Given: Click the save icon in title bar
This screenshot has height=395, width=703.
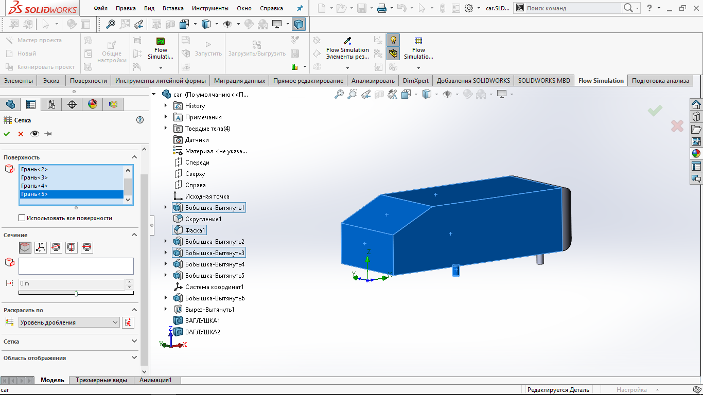Looking at the screenshot, I should tap(362, 8).
